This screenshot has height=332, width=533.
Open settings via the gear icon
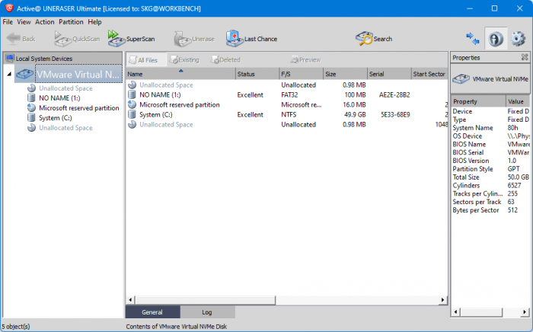518,38
